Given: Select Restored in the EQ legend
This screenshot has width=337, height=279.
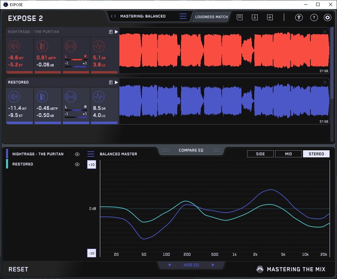Looking at the screenshot, I should [23, 164].
